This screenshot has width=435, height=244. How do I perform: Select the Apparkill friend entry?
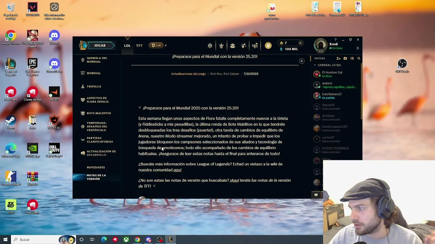(335, 107)
